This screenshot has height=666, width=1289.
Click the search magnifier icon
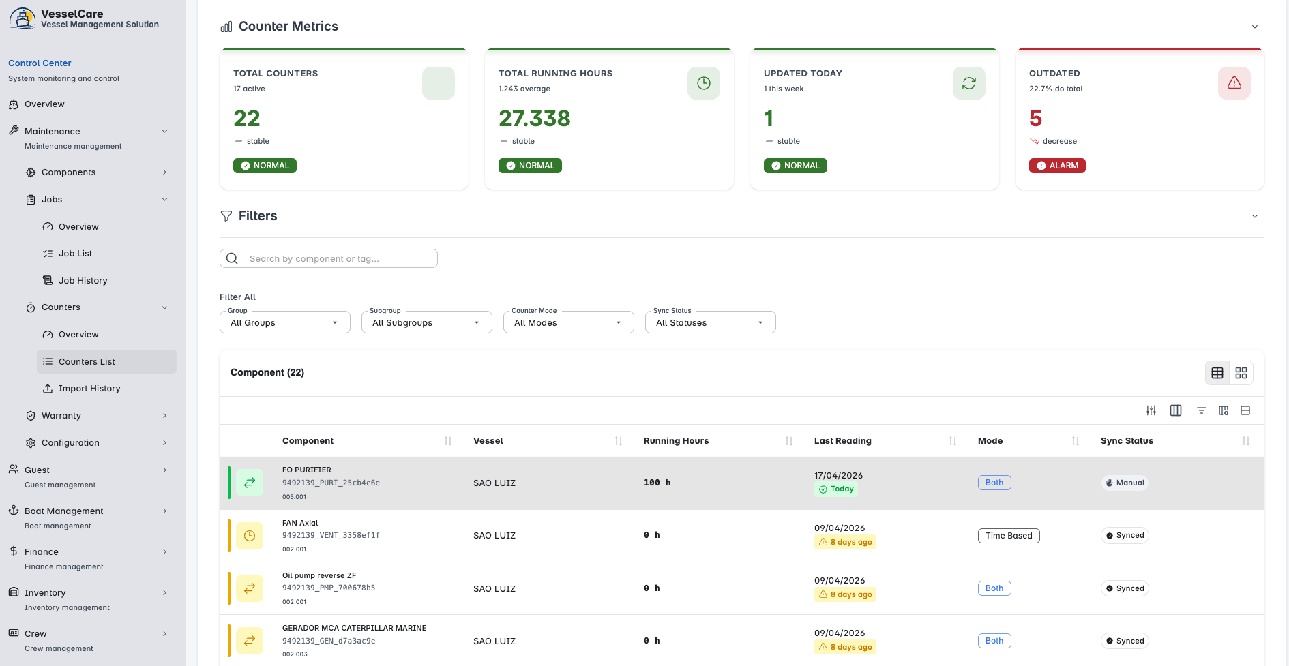232,258
